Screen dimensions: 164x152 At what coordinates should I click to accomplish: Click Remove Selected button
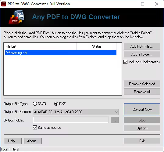142,84
